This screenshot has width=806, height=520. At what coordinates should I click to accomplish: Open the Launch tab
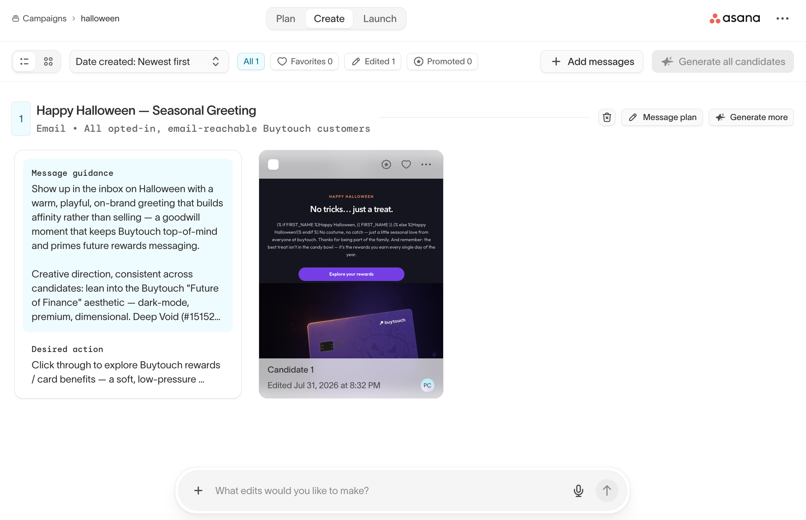pyautogui.click(x=380, y=18)
